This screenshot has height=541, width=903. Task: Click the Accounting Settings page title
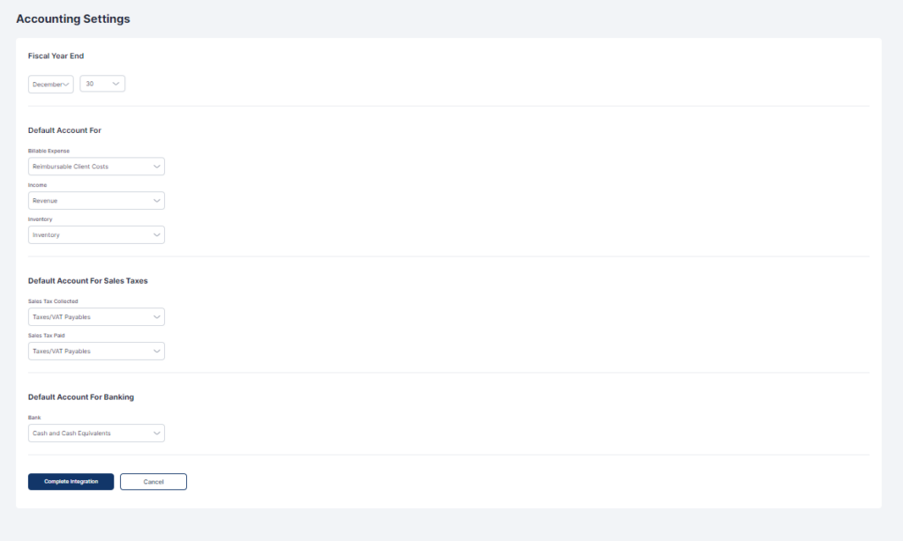[73, 19]
